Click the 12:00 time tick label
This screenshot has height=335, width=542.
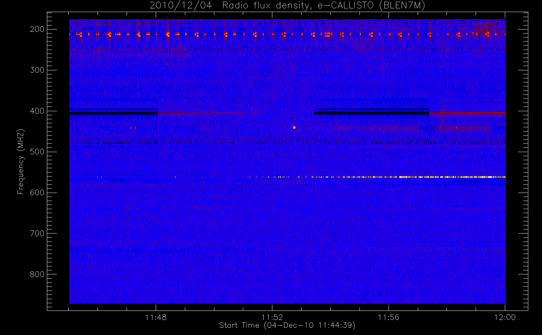(505, 317)
